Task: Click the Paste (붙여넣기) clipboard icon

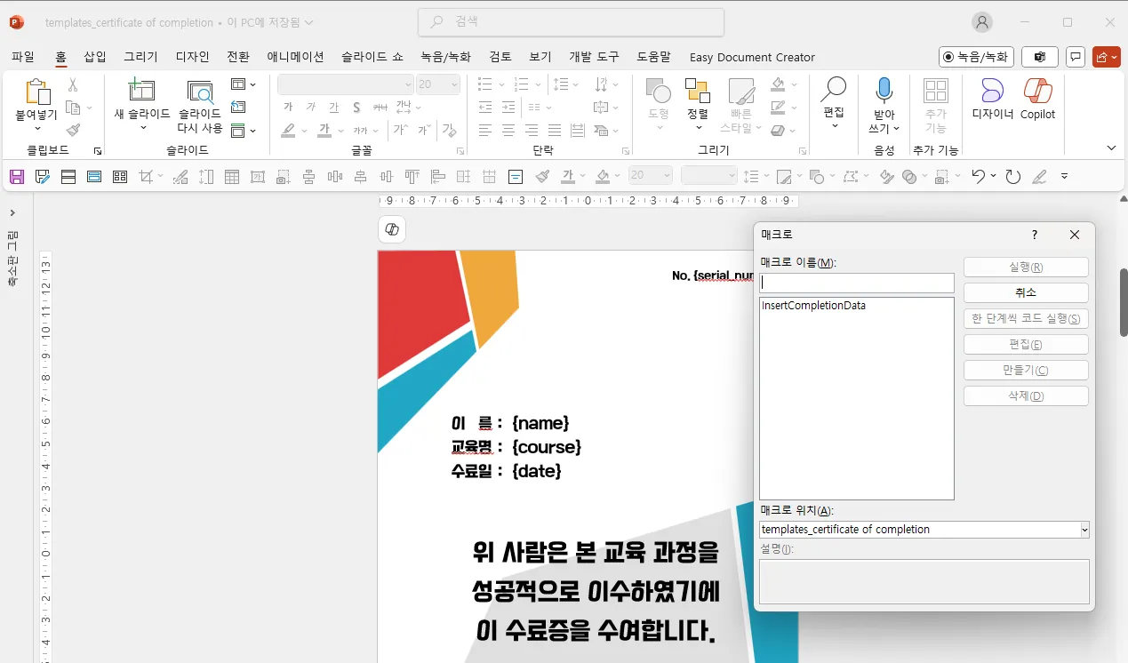Action: 36,92
